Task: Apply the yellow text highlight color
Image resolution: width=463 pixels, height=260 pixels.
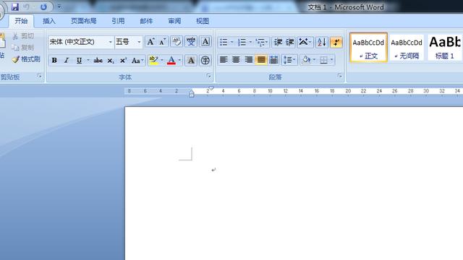Action: 153,61
